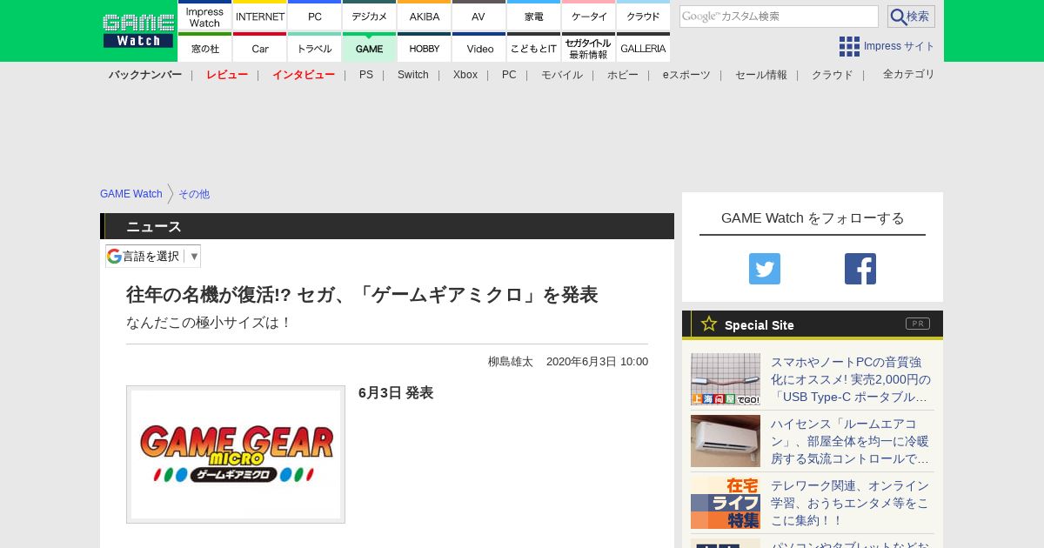Click the Special Site star icon

tap(709, 324)
